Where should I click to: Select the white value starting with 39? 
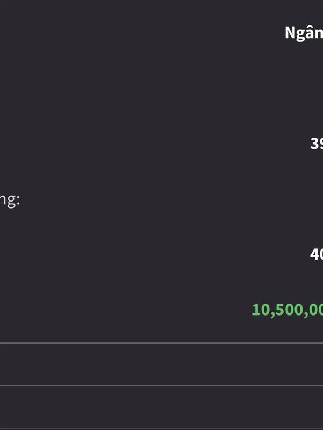(317, 144)
